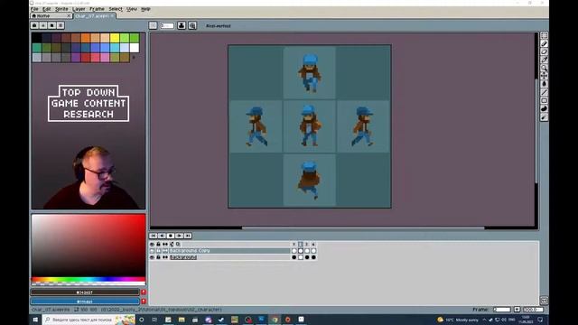
Task: Click the ink stamp icon in context bar
Action: (182, 25)
